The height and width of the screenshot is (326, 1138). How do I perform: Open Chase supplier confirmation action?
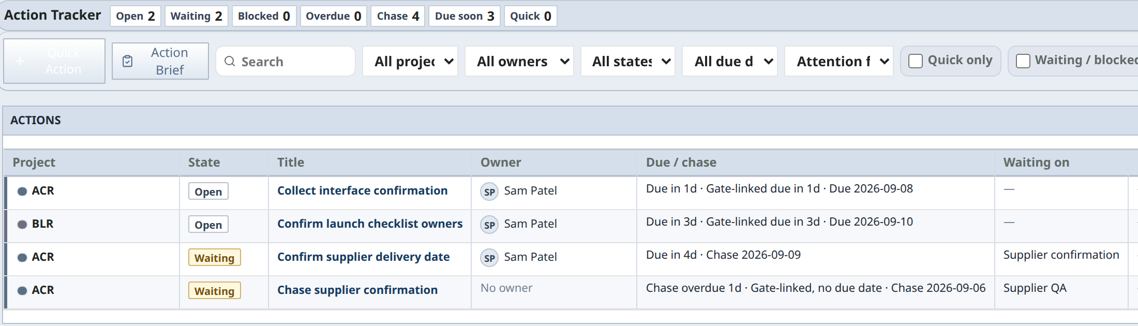tap(357, 290)
